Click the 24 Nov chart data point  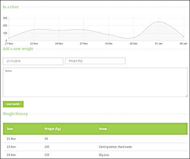coord(59,30)
